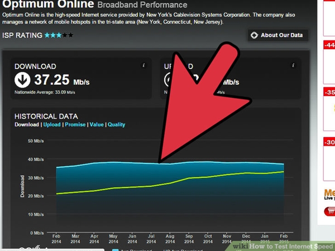Screen dimensions: 335x251
Task: Click the 20 Mb/s axis label
Action: (36, 196)
